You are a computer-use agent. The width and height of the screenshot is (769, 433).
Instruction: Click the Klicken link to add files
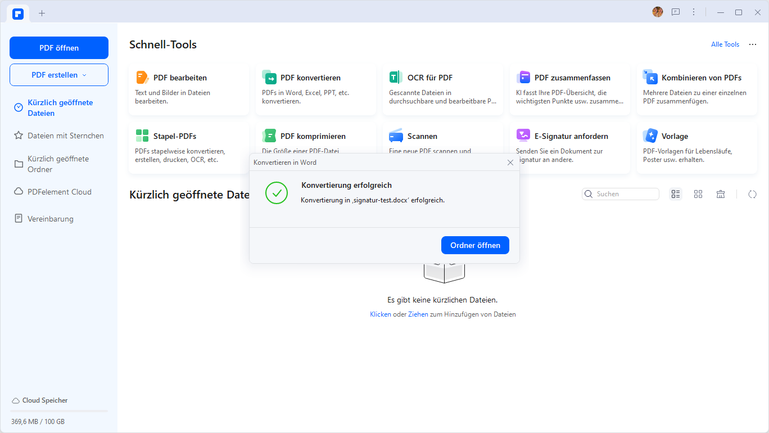(x=381, y=314)
